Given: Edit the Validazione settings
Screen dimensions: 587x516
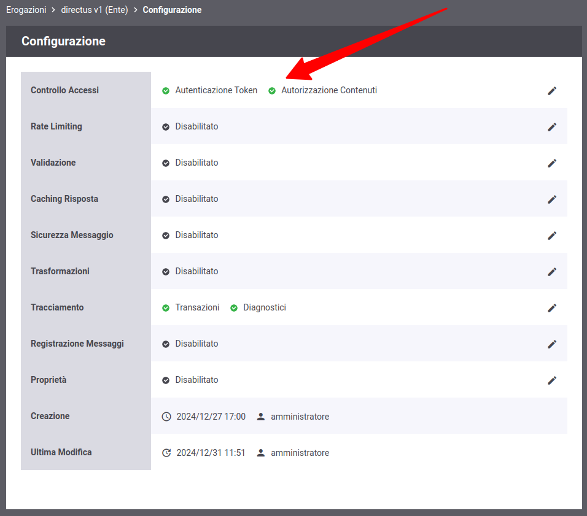Looking at the screenshot, I should point(552,163).
